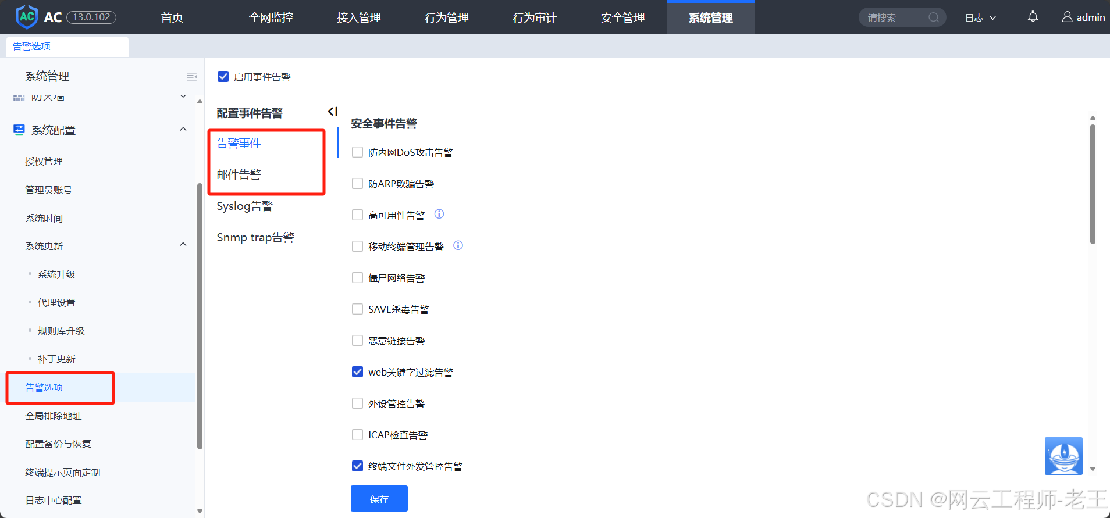Screen dimensions: 1110x518
Task: Collapse the 配置事件告警 panel arrow
Action: 332,112
